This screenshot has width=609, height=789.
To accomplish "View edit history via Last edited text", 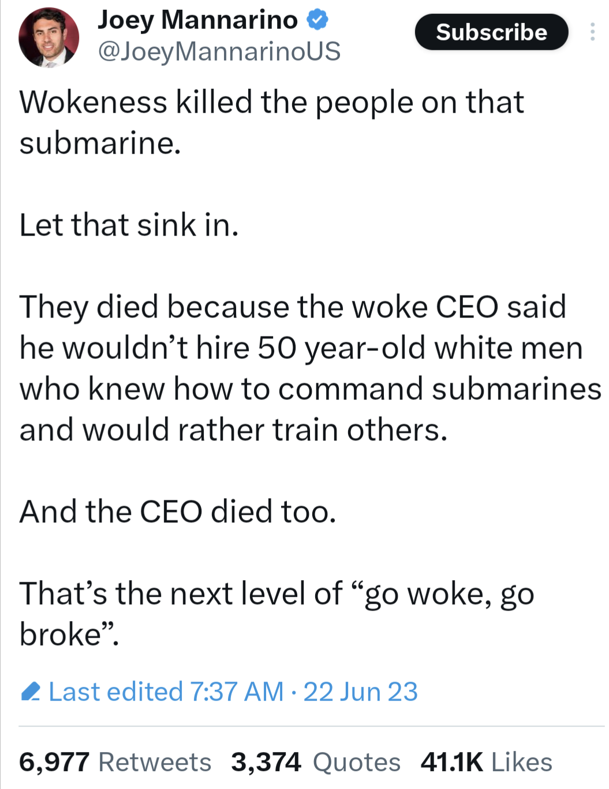I will (x=116, y=691).
